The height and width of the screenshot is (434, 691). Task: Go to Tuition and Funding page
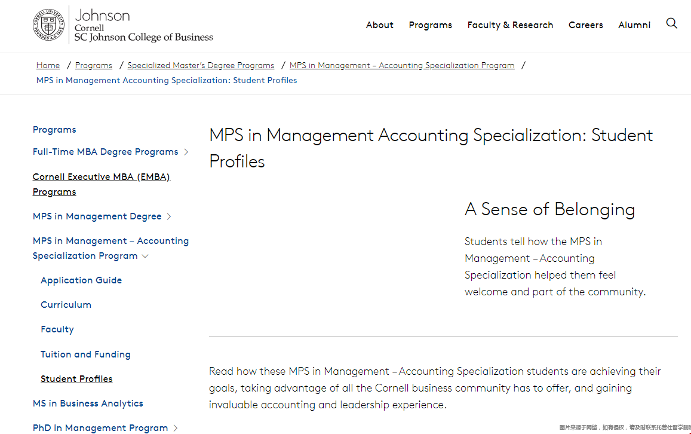tap(85, 354)
